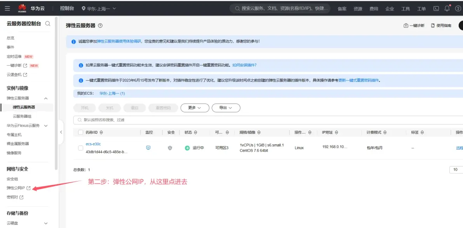Toggle the select-all checkbox in table header

[81, 133]
